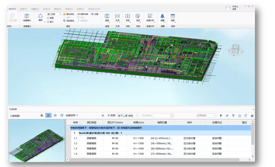Close the 孔洞结果 results panel
275x167 pixels.
coord(253,109)
